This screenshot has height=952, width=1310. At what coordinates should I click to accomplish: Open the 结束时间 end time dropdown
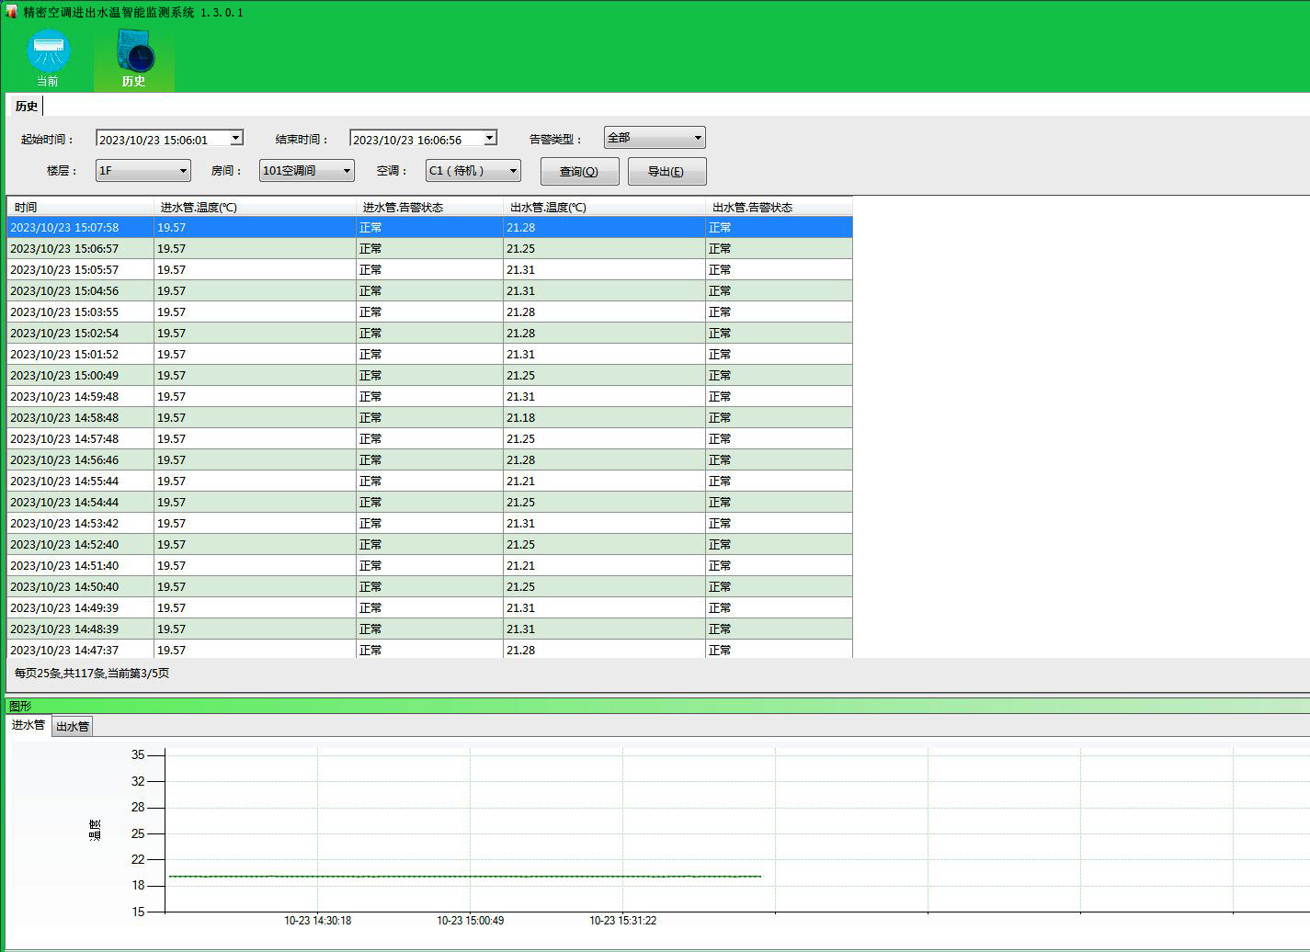[490, 138]
